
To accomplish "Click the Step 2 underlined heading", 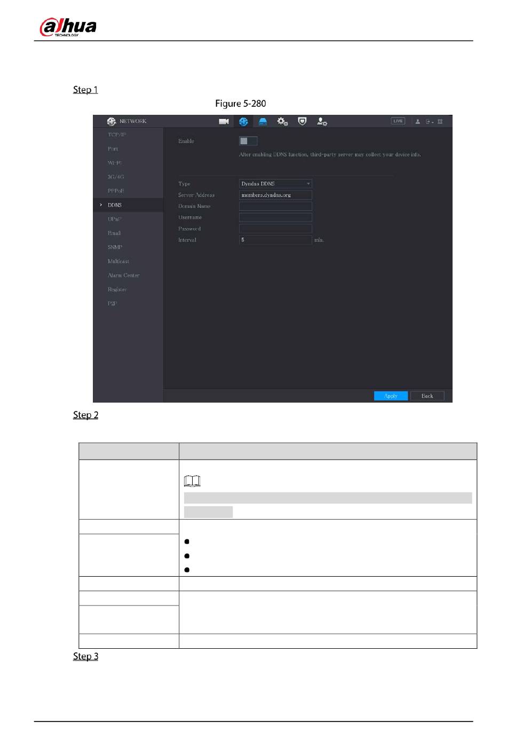I will pyautogui.click(x=85, y=415).
